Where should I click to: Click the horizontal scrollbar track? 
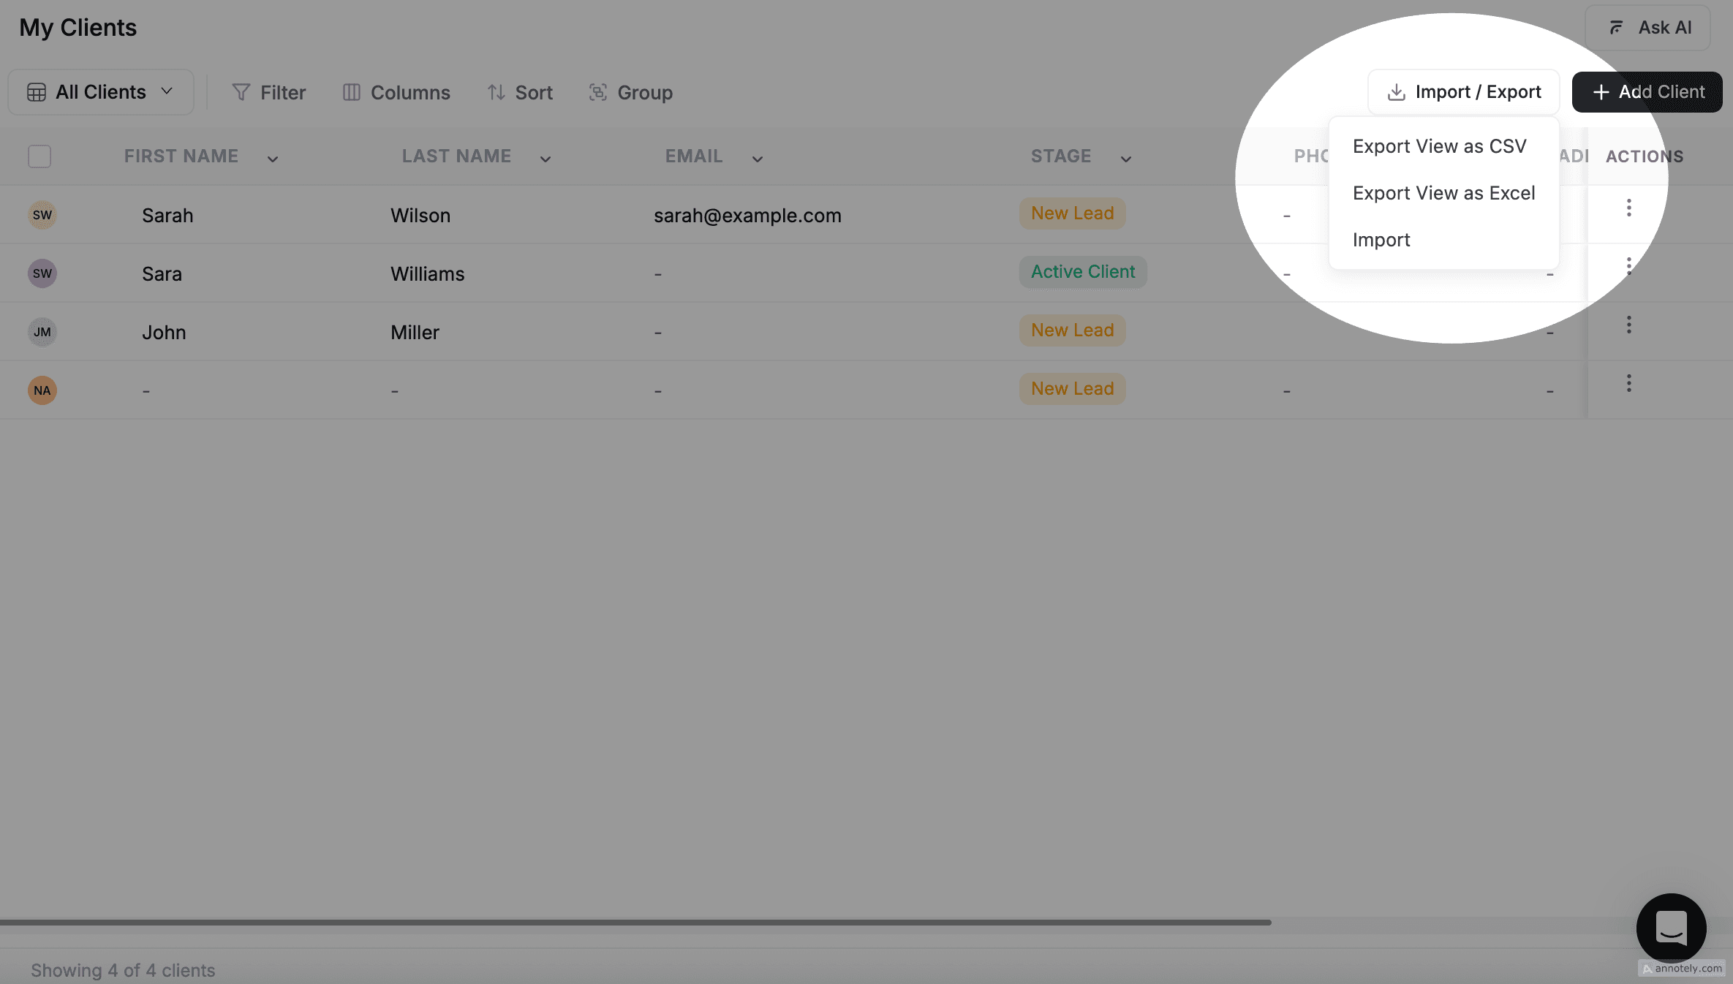pos(636,923)
